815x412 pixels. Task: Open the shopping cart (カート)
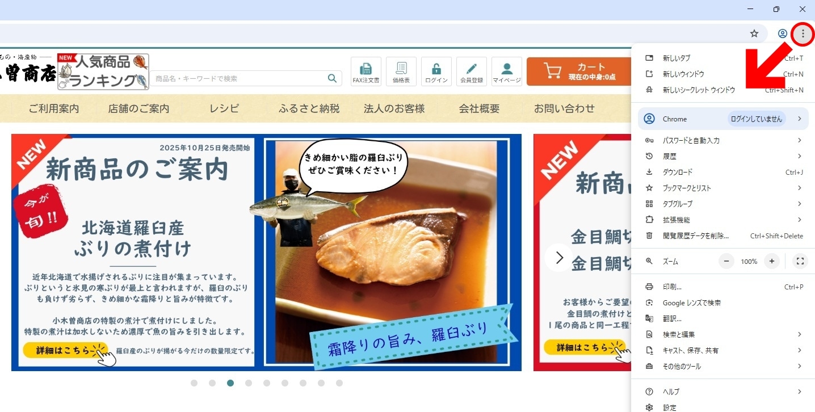point(578,71)
